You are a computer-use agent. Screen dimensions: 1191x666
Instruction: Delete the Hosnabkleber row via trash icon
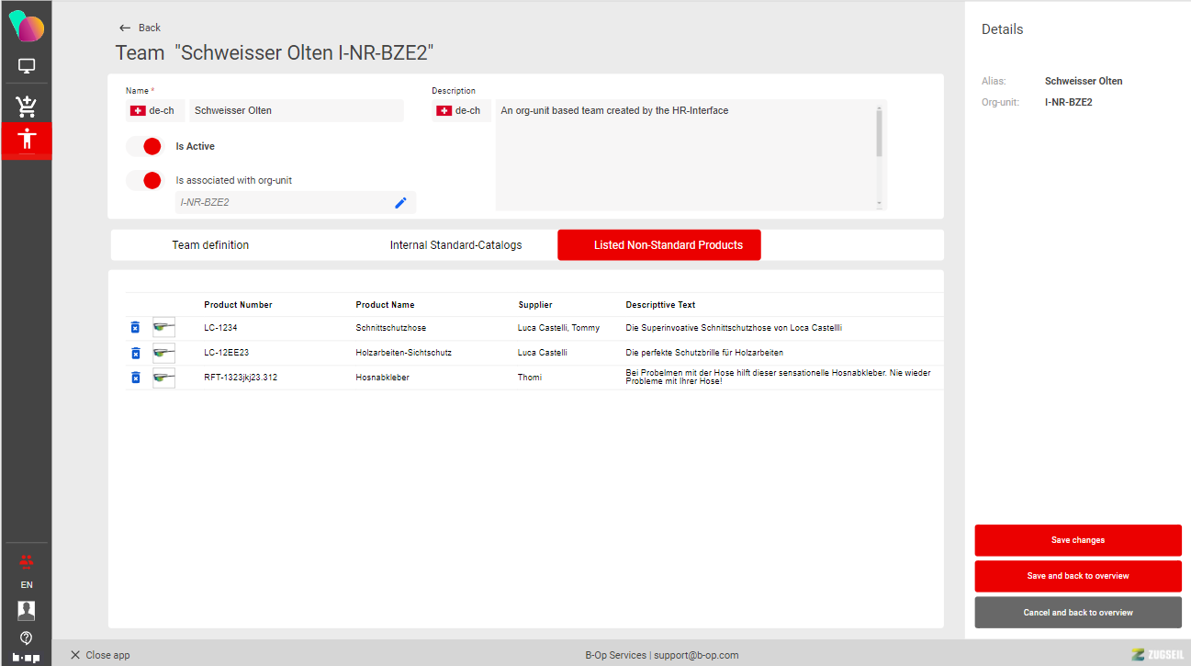(135, 378)
